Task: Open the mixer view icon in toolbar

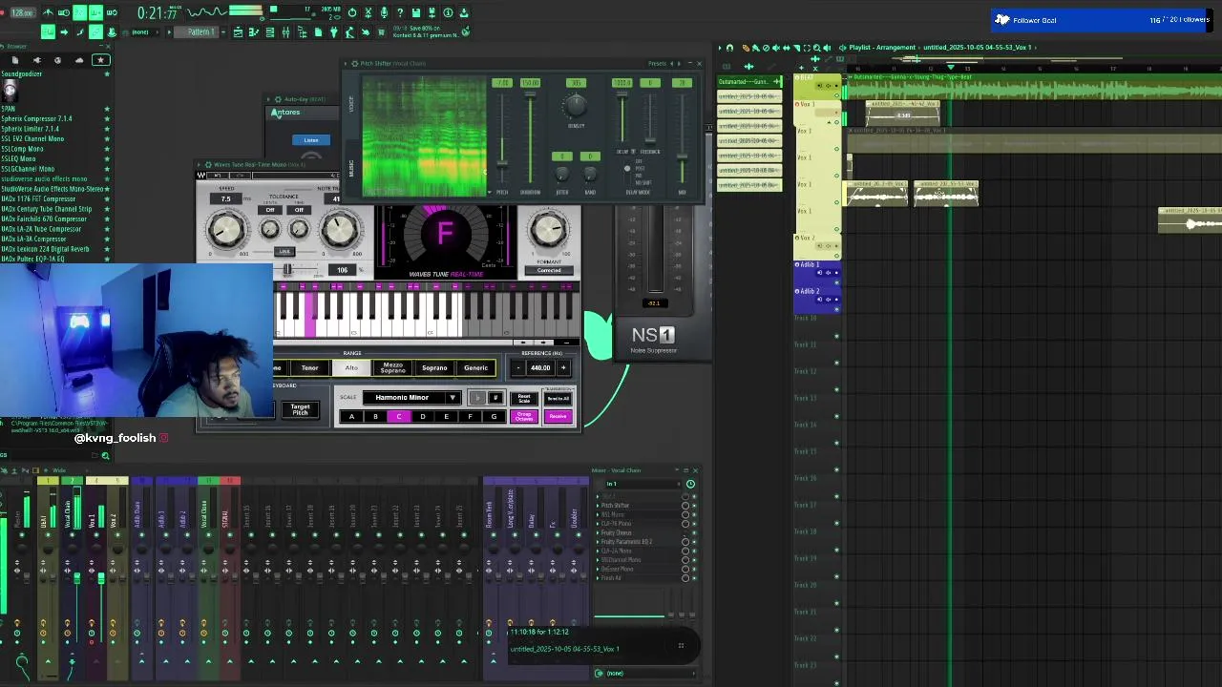Action: coord(285,32)
